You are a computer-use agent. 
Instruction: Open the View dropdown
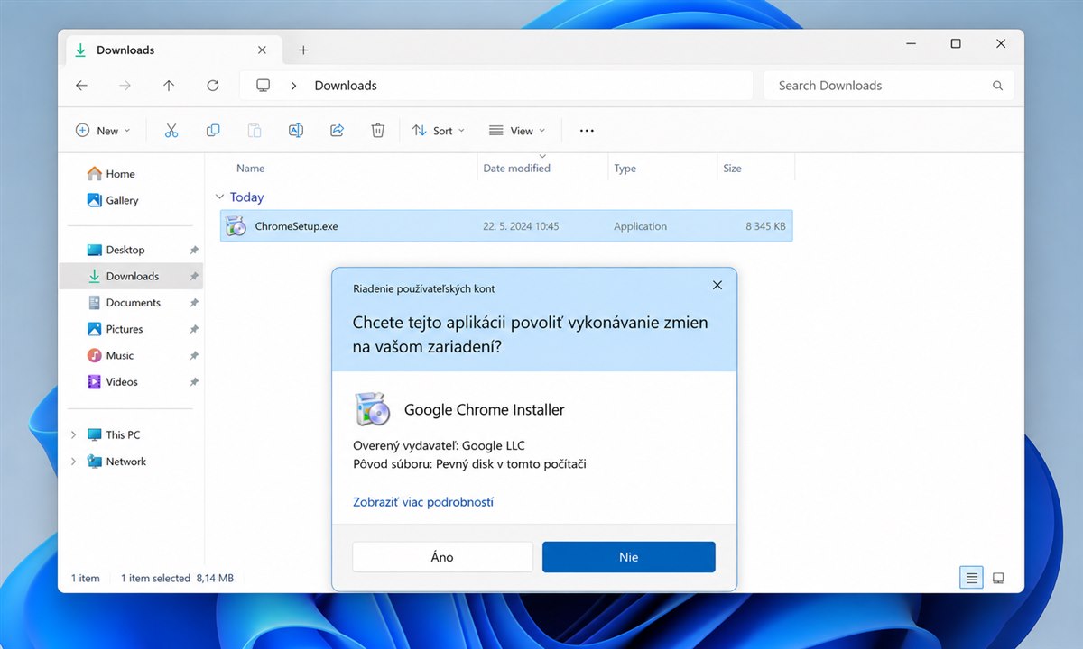pos(517,131)
